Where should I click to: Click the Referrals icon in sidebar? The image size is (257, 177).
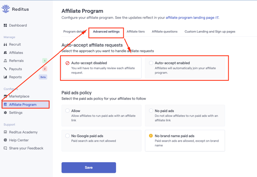(5, 61)
